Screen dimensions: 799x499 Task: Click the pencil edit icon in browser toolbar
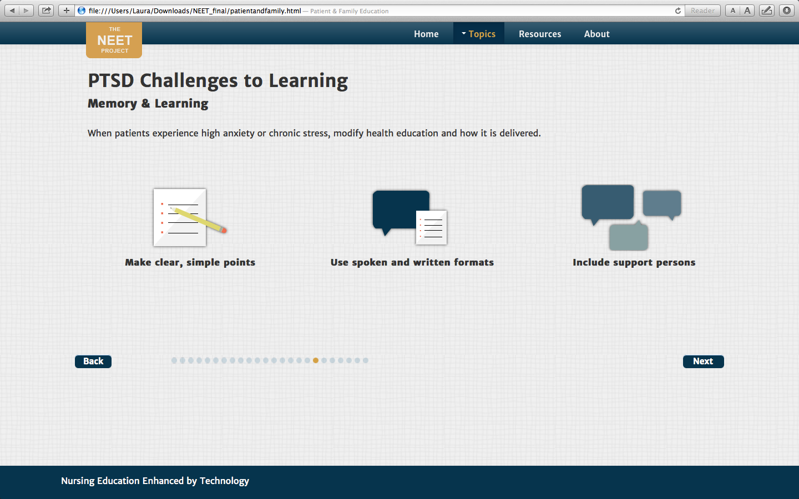pyautogui.click(x=766, y=11)
